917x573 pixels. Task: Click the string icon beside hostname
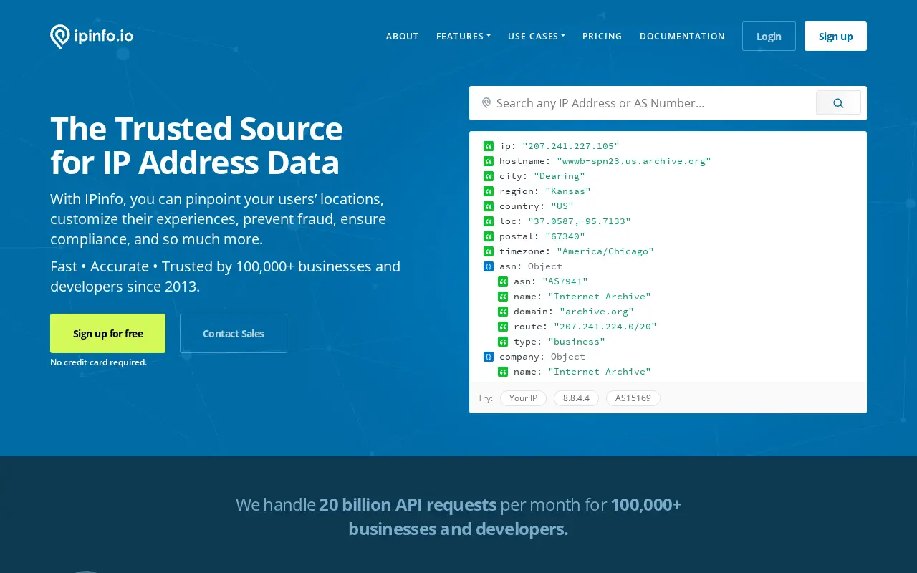(489, 161)
